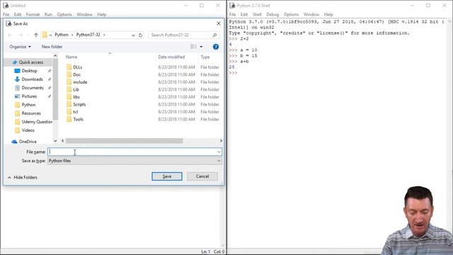Change view layout icon
Screen dimensions: 453x255
pyautogui.click(x=193, y=47)
